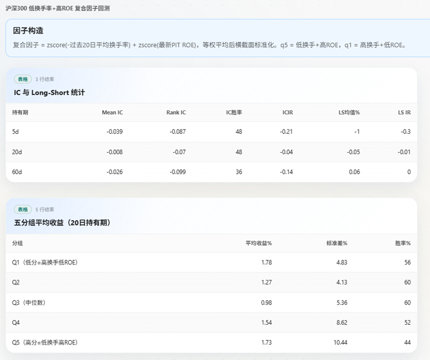Click the page title 沪深300 低换手率+高ROE 复合因子回测
The width and height of the screenshot is (430, 360).
[x=57, y=9]
